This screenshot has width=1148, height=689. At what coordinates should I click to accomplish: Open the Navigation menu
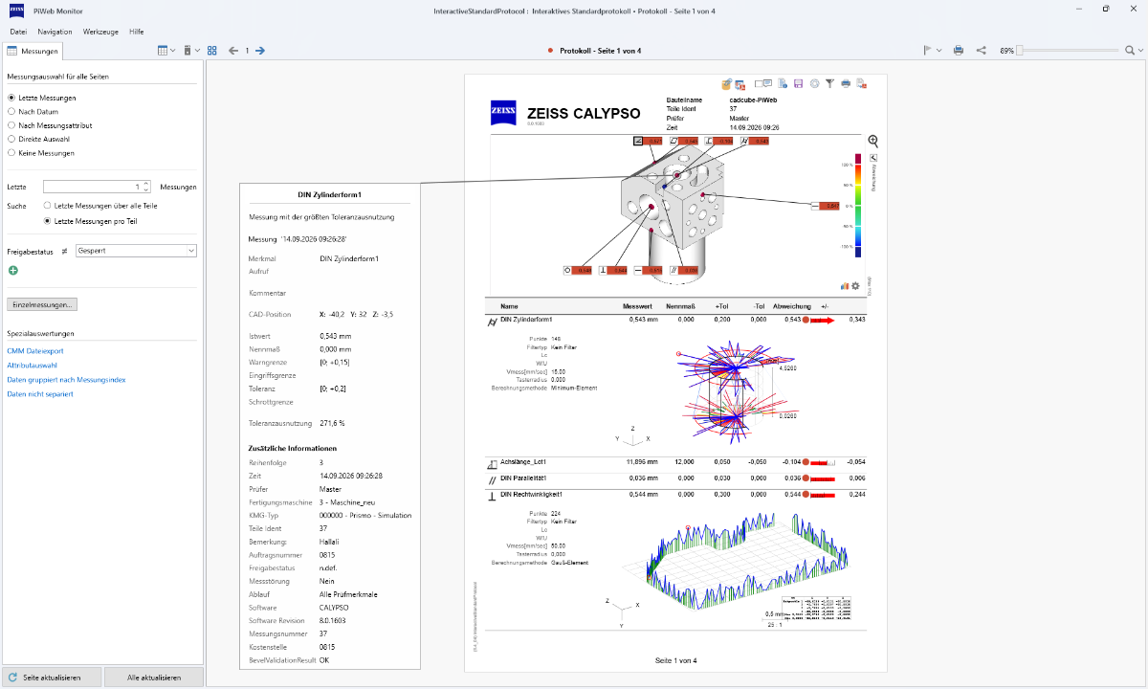55,32
